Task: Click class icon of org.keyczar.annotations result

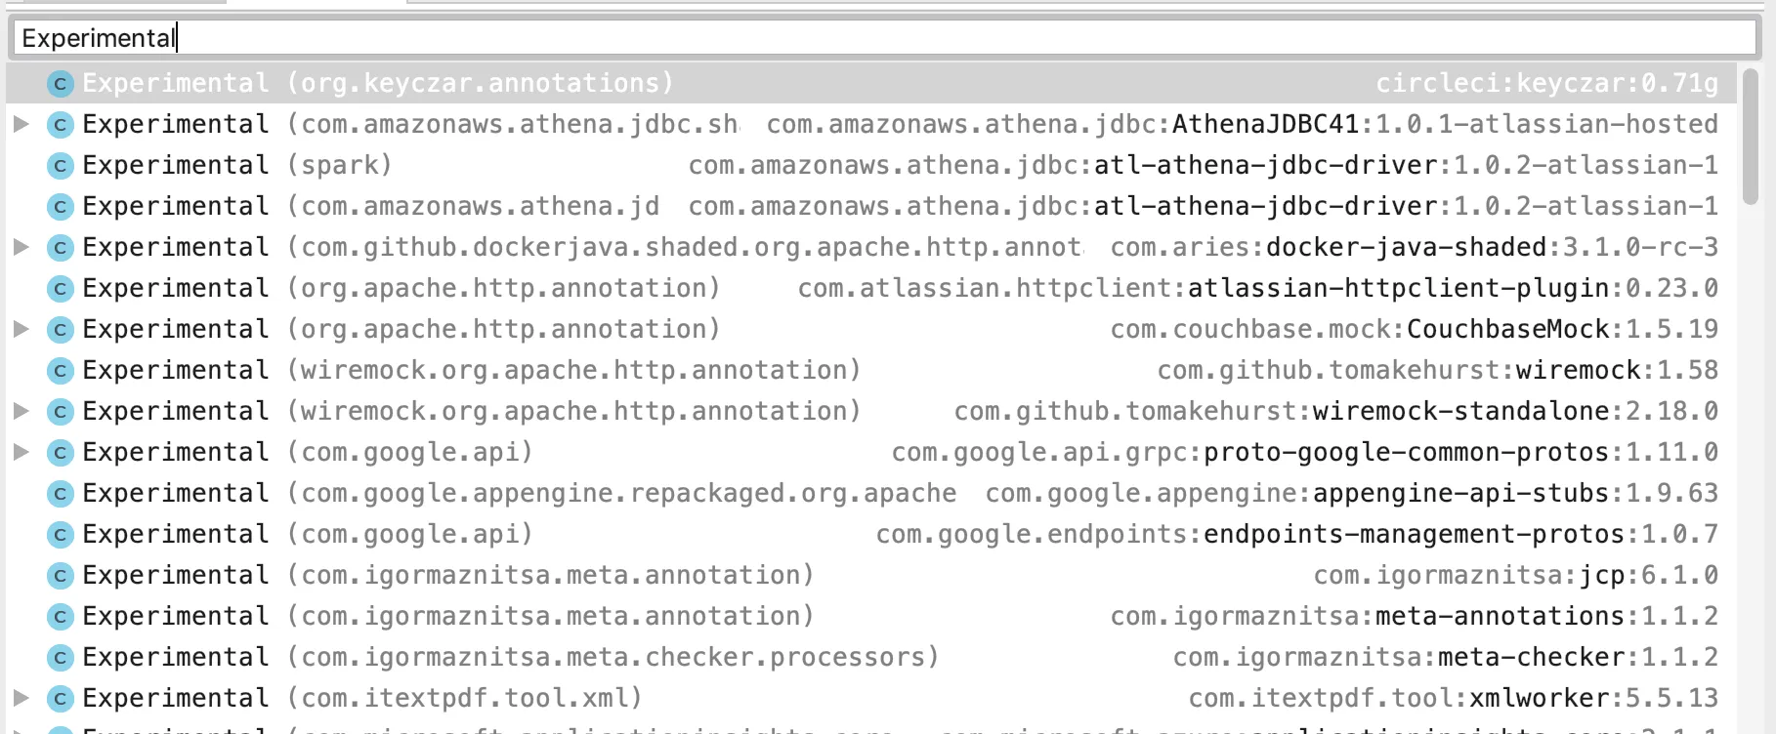Action: pos(61,84)
